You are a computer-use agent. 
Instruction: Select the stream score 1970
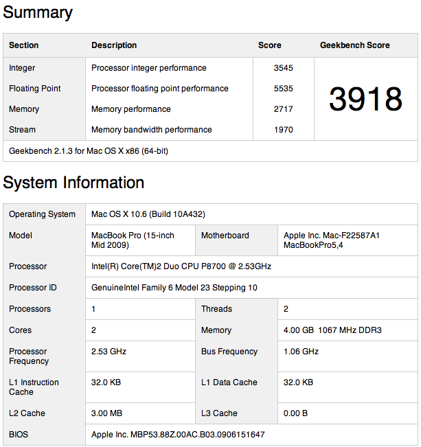283,130
